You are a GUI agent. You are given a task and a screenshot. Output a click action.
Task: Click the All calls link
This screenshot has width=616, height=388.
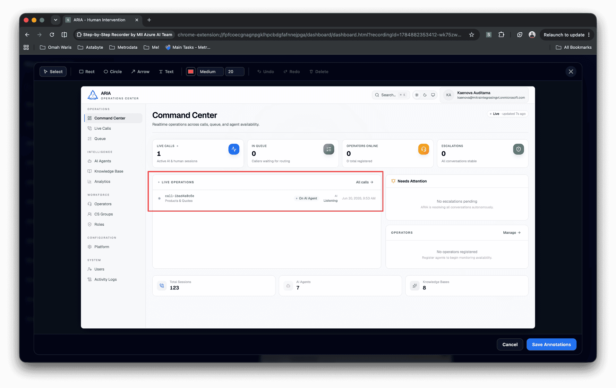point(364,182)
